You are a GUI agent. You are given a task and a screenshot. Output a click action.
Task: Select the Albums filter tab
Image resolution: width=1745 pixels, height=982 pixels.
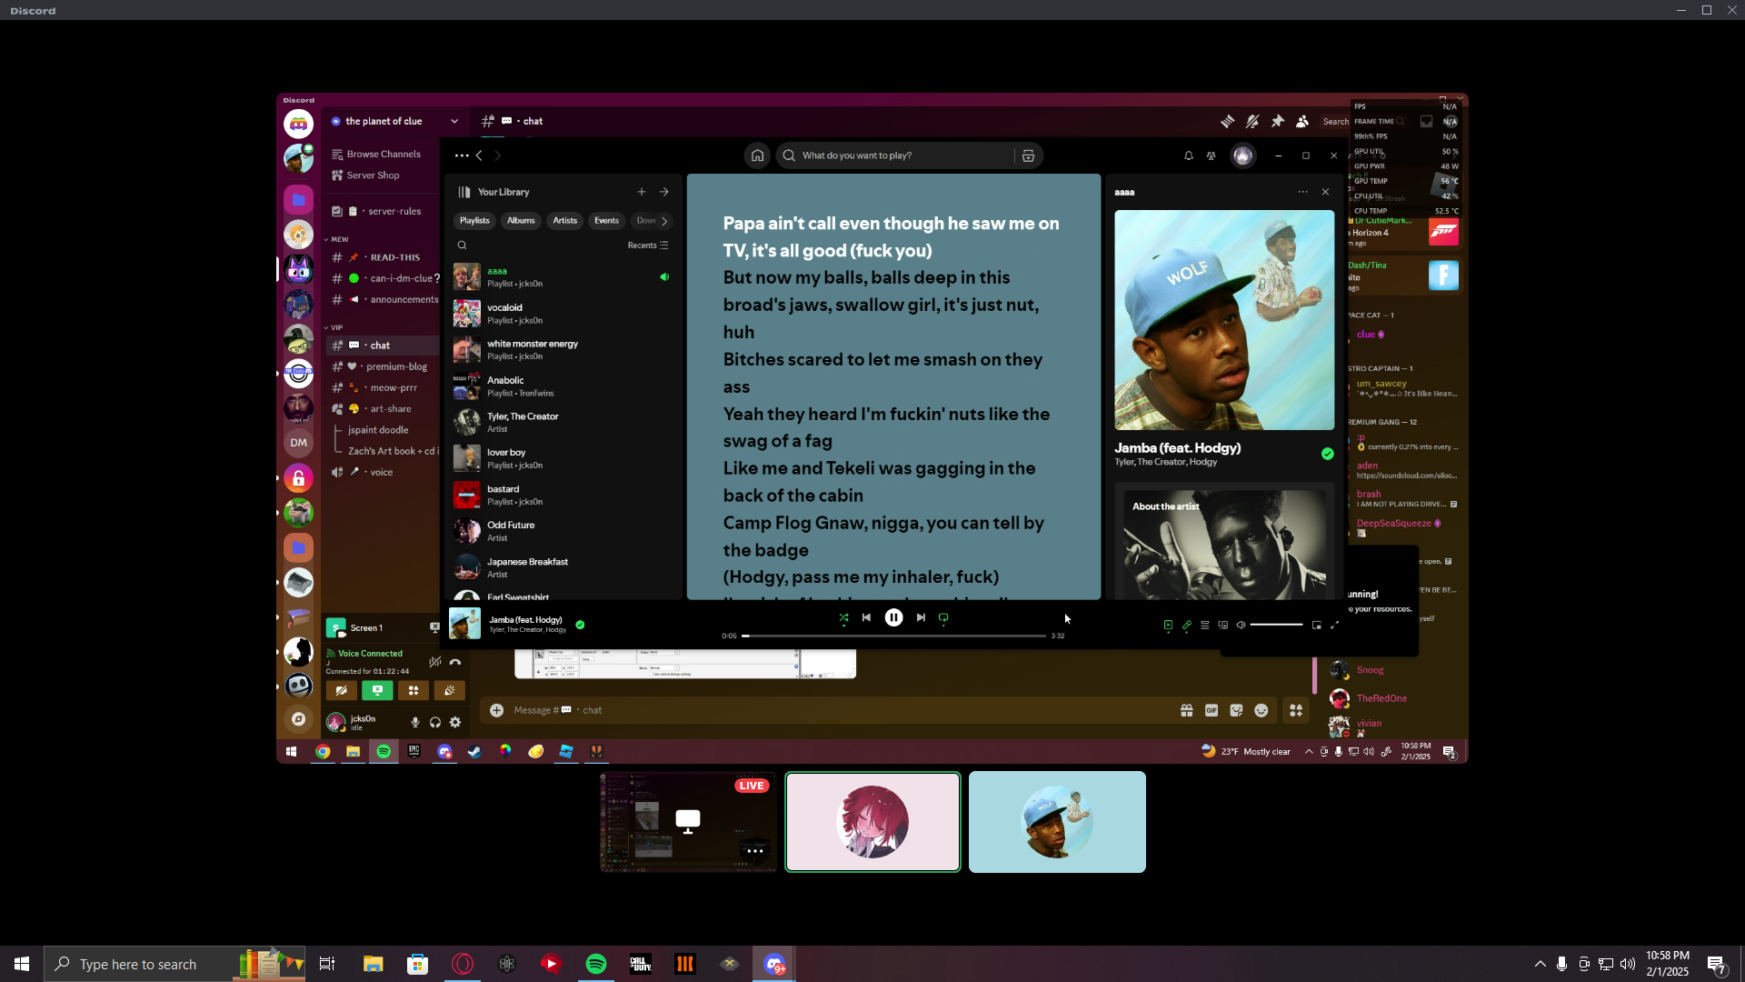[521, 220]
